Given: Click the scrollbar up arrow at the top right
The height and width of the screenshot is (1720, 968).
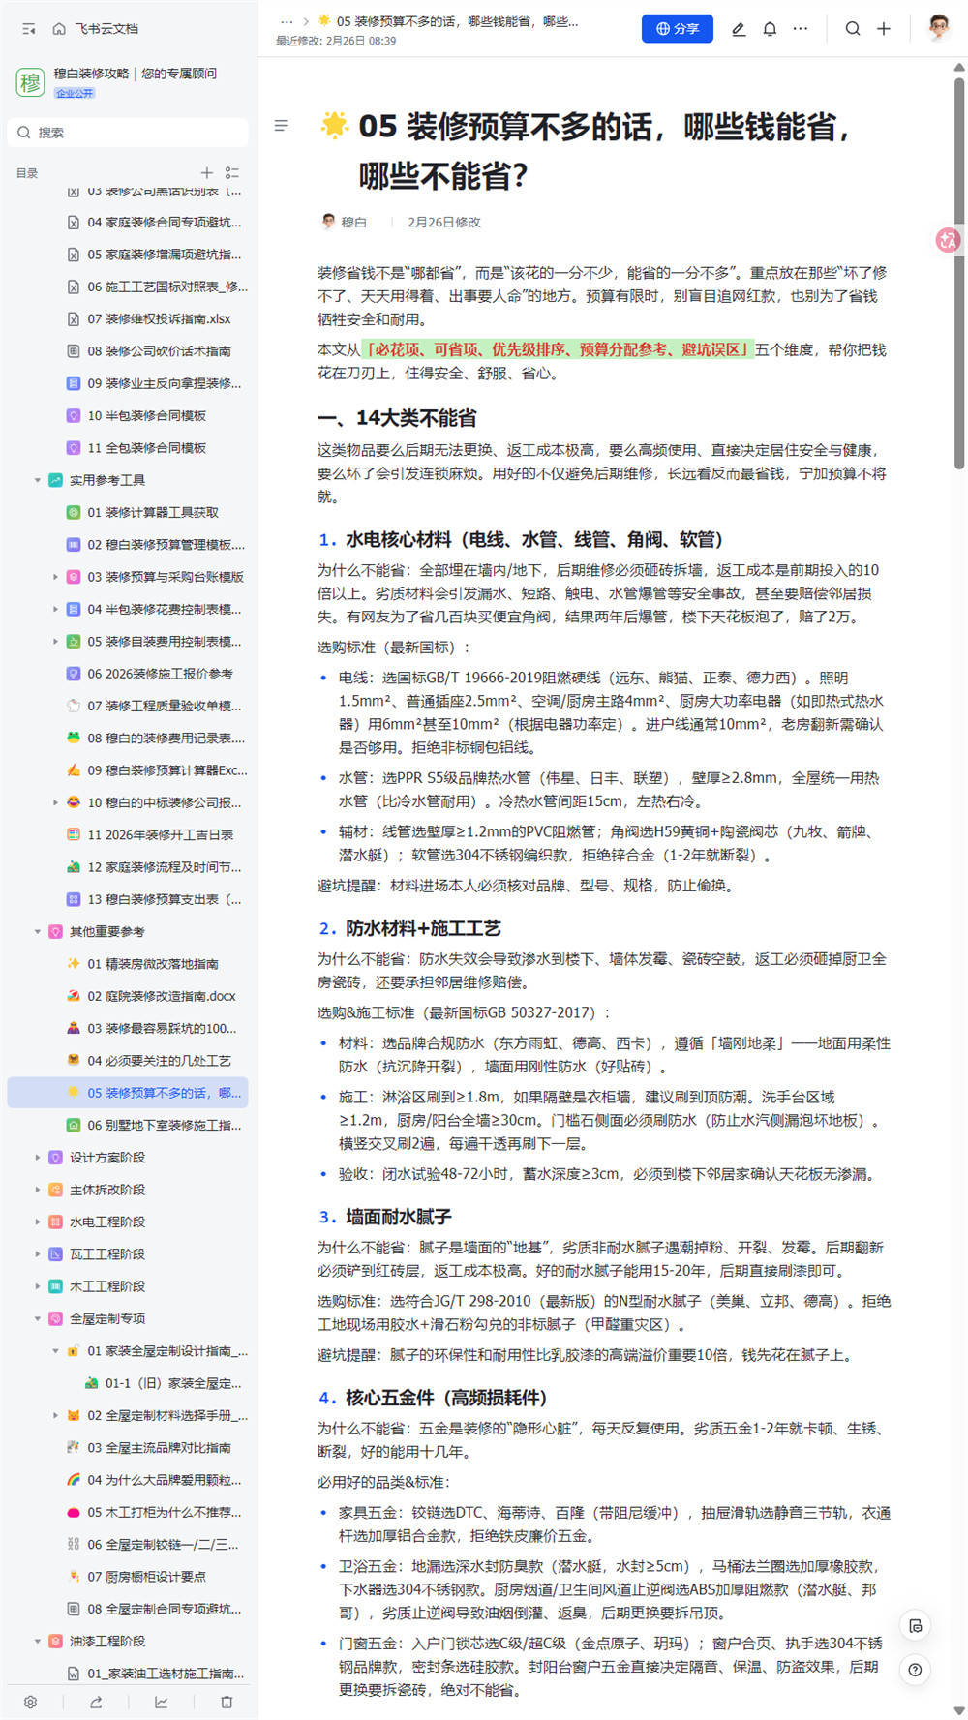Looking at the screenshot, I should pyautogui.click(x=959, y=67).
